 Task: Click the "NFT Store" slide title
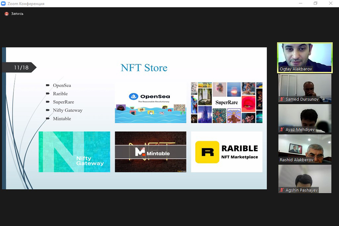pos(144,68)
